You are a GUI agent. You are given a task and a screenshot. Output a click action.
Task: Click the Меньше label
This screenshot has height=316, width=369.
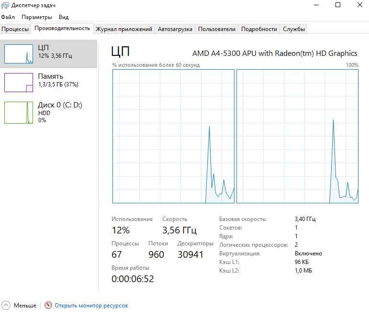pos(25,305)
